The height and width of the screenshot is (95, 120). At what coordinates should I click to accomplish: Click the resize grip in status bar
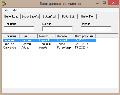117,91
